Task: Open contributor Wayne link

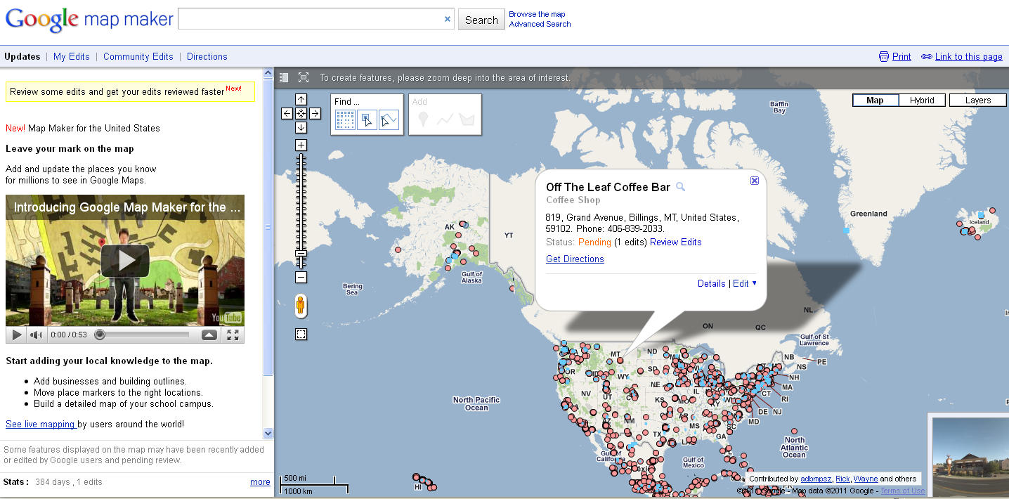Action: (866, 479)
